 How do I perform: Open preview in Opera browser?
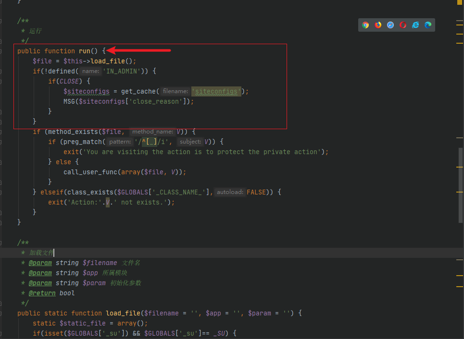(x=403, y=25)
